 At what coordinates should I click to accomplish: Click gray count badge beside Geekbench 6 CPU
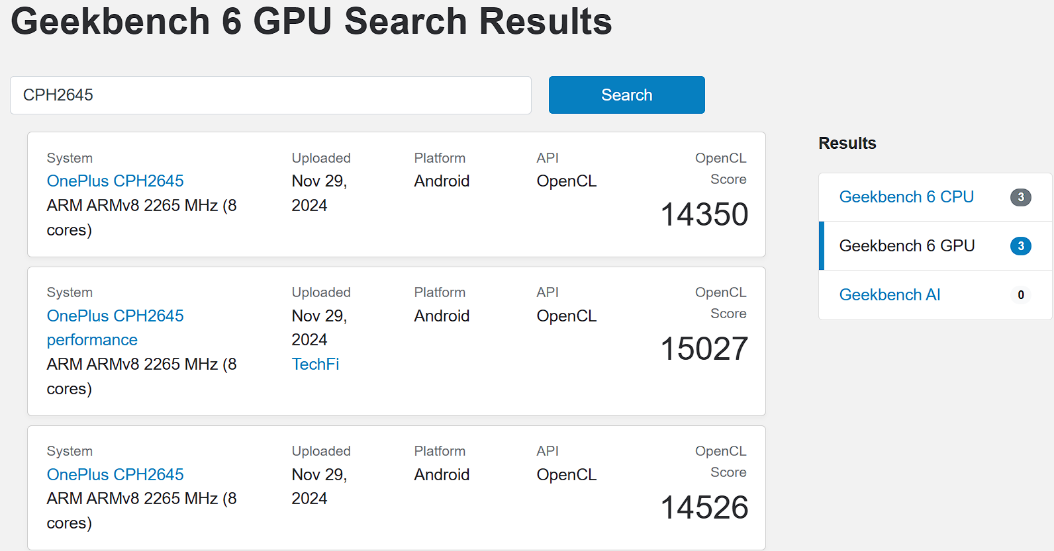point(1020,197)
